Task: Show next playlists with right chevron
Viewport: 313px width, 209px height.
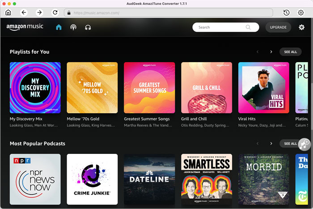Action: click(271, 52)
